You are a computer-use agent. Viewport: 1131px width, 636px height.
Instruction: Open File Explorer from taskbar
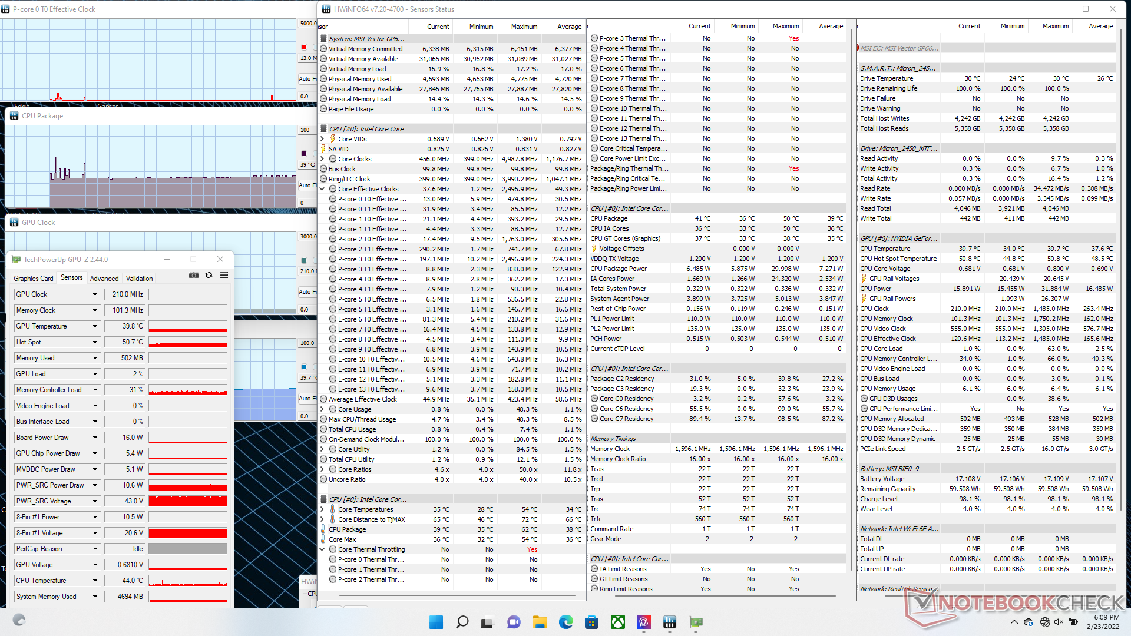pos(540,622)
